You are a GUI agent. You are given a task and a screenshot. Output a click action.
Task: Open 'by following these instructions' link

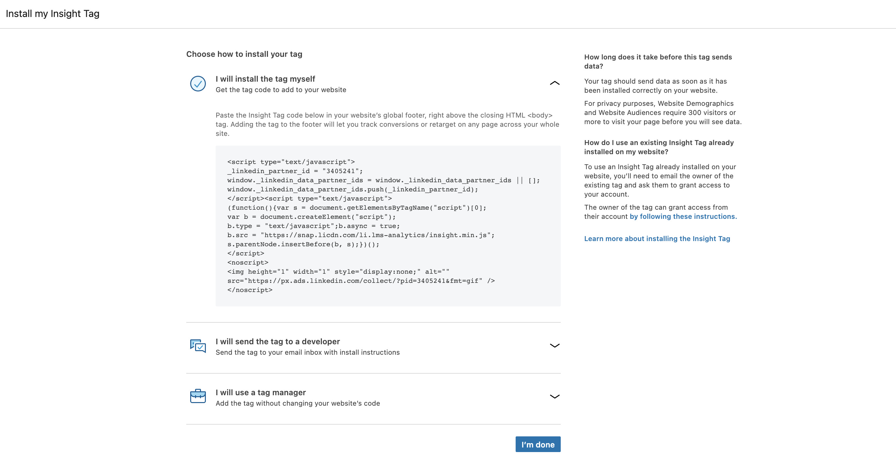tap(683, 216)
